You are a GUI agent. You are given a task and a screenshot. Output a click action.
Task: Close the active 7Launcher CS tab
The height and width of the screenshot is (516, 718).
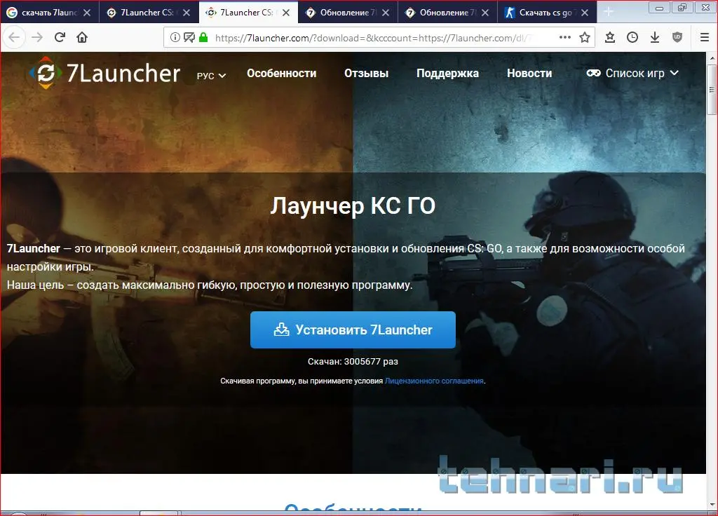[x=286, y=13]
